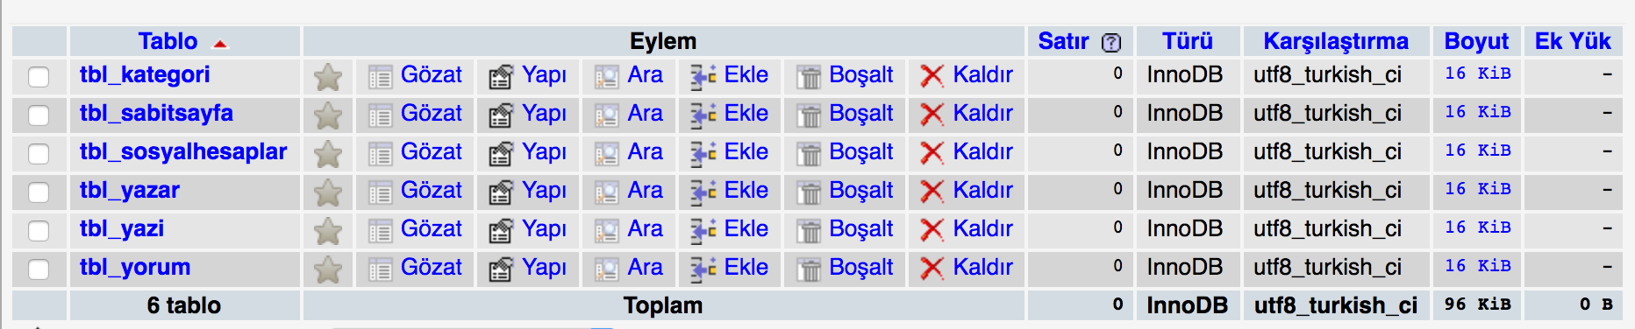Open Yapı structure icon for tbl_sosyalhesaplar
The image size is (1635, 329).
pos(501,155)
